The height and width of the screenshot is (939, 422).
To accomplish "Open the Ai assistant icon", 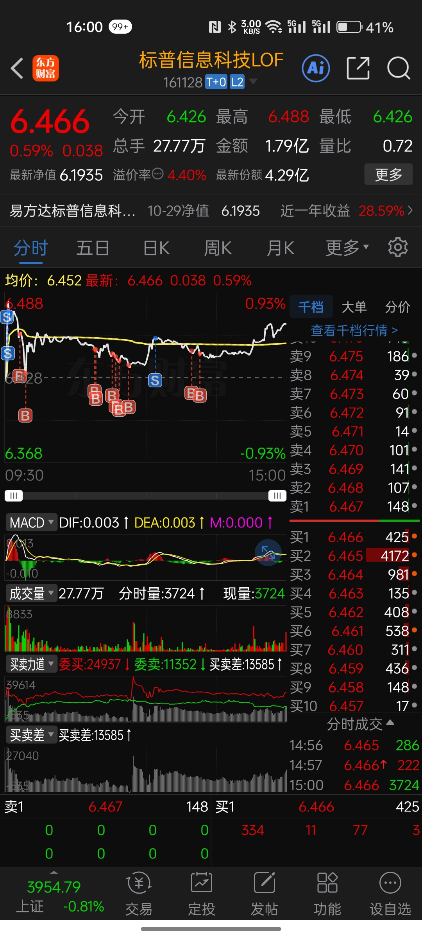I will (316, 68).
